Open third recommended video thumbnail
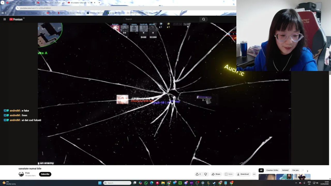Screen dimensions: 331x186 coord(302,177)
